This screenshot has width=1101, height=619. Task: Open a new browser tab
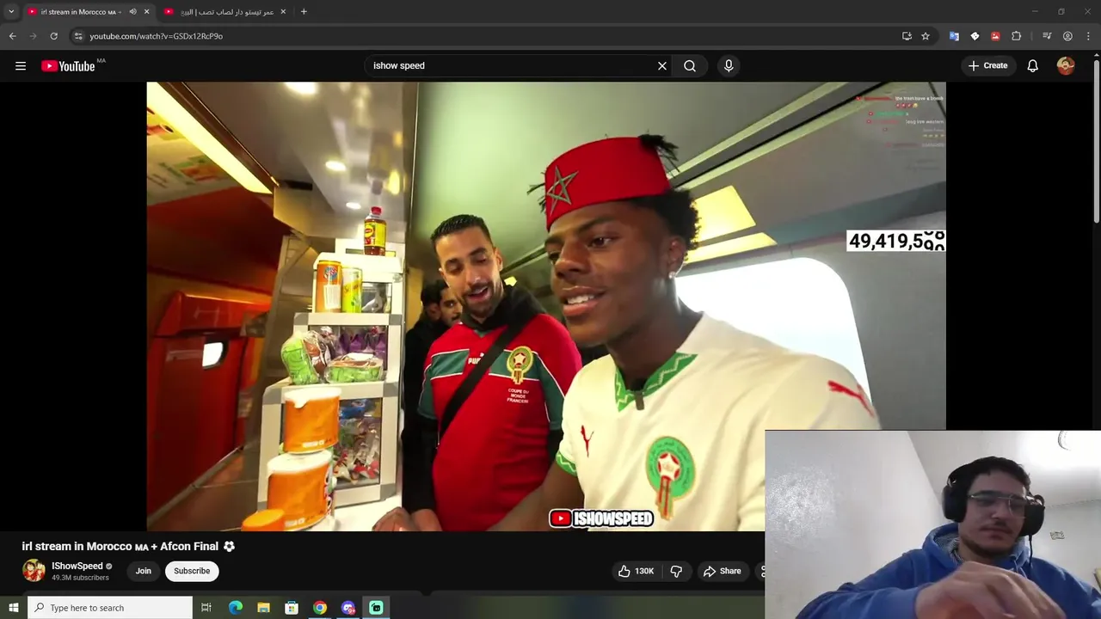[x=304, y=12]
